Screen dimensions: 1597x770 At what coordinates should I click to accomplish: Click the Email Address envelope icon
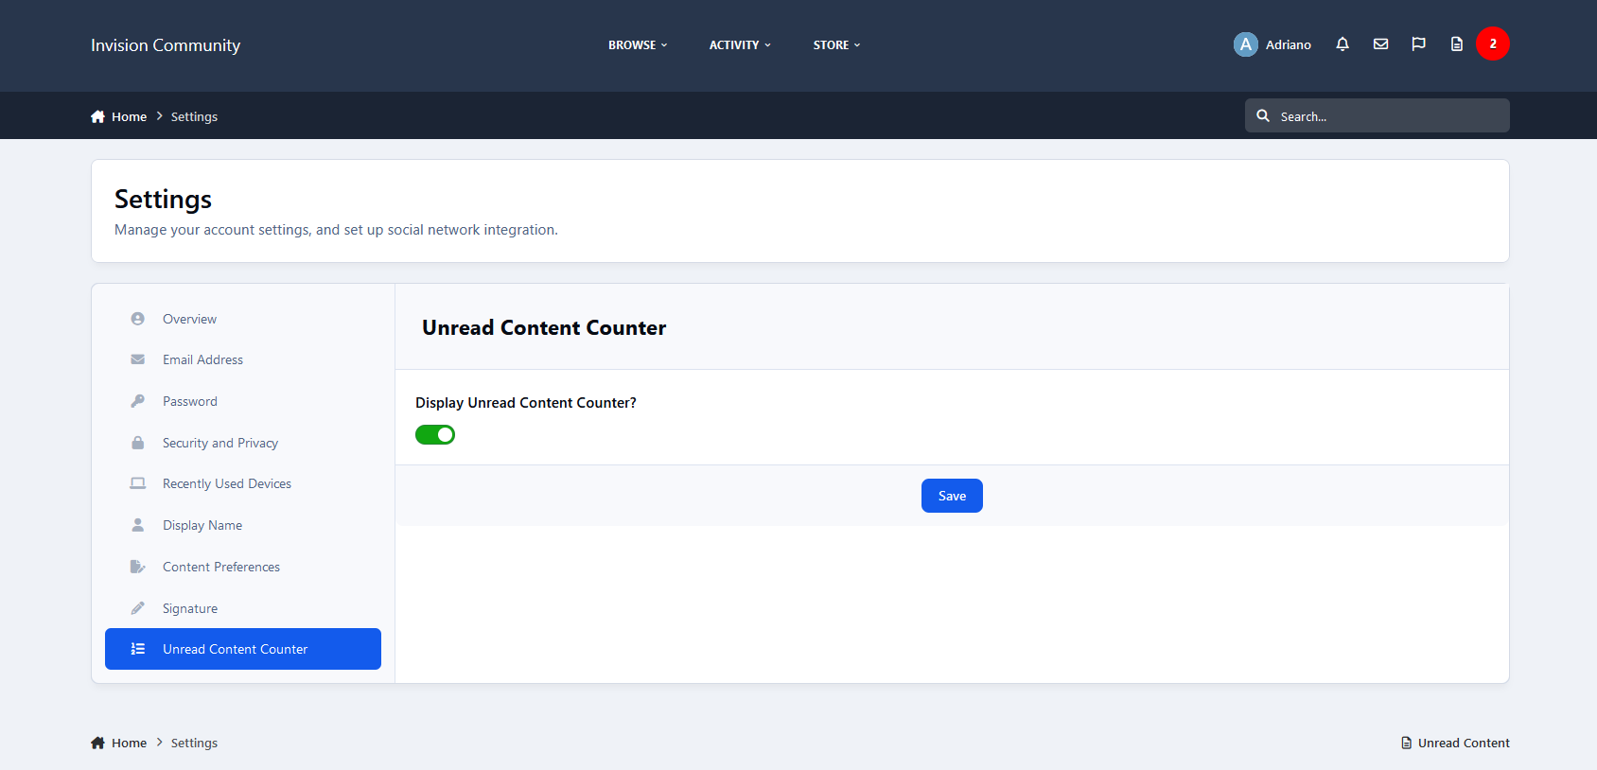click(x=138, y=359)
